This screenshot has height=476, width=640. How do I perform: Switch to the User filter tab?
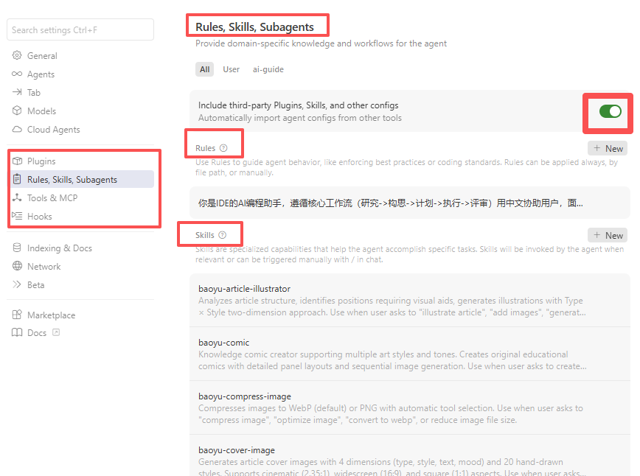[232, 69]
